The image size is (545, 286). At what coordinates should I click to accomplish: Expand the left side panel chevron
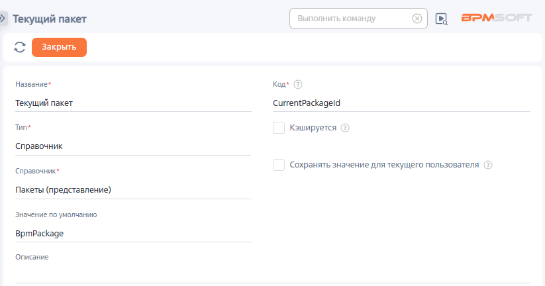(3, 19)
